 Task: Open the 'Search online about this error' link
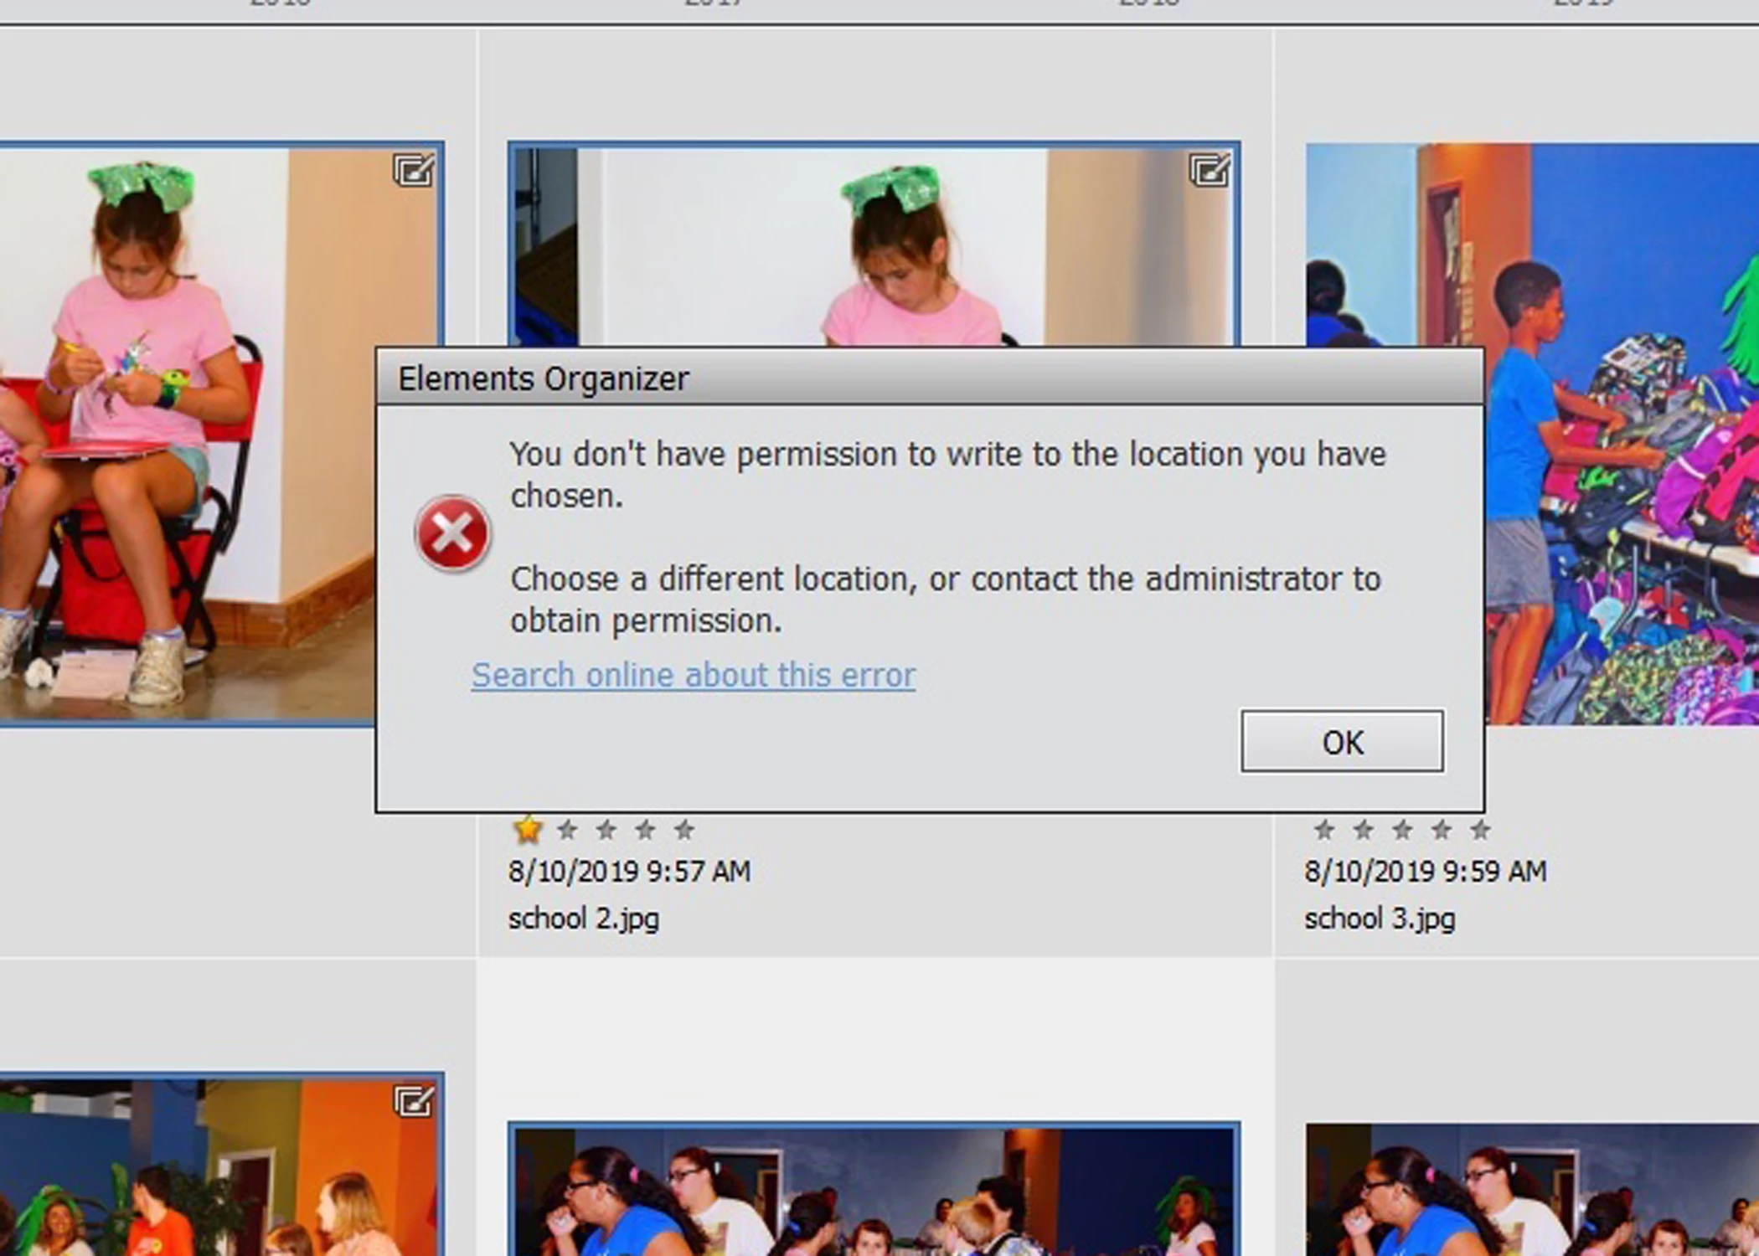(x=693, y=675)
